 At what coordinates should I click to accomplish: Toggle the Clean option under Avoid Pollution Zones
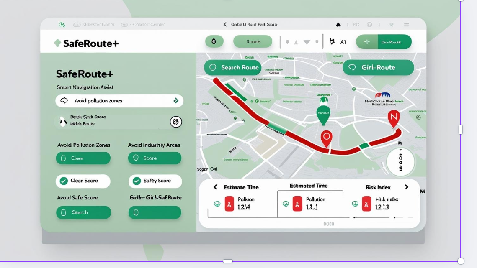click(x=83, y=158)
